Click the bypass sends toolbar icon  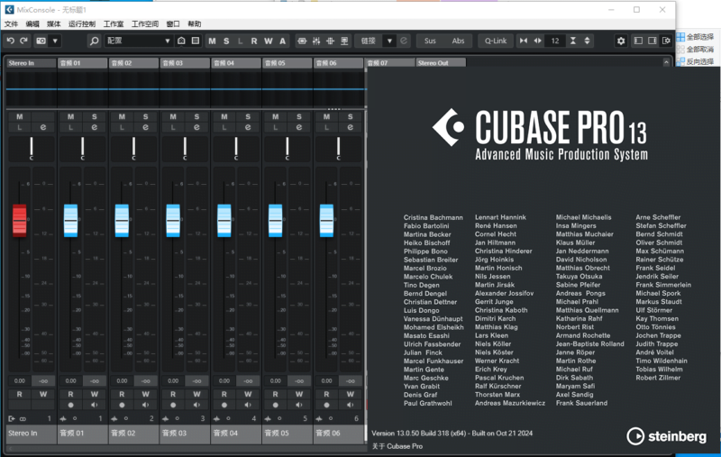(x=344, y=41)
